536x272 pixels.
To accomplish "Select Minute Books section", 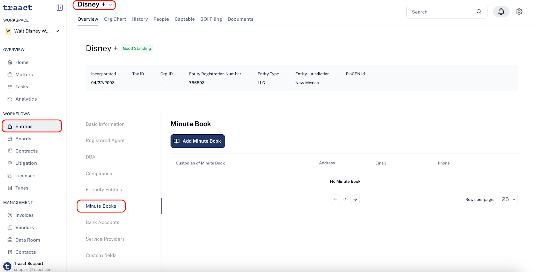I will (x=101, y=206).
